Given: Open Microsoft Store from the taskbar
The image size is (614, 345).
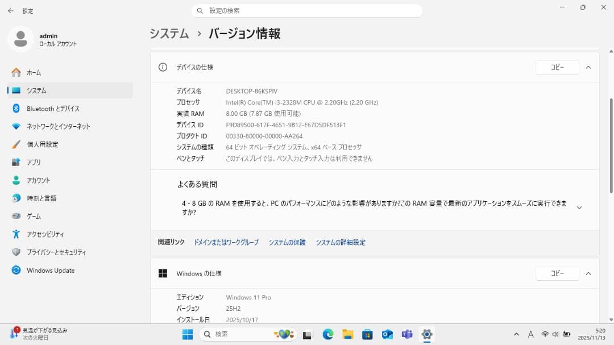Looking at the screenshot, I should [367, 334].
